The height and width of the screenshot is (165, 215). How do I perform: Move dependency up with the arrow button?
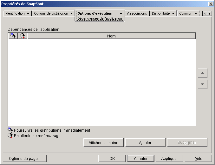click(x=202, y=73)
